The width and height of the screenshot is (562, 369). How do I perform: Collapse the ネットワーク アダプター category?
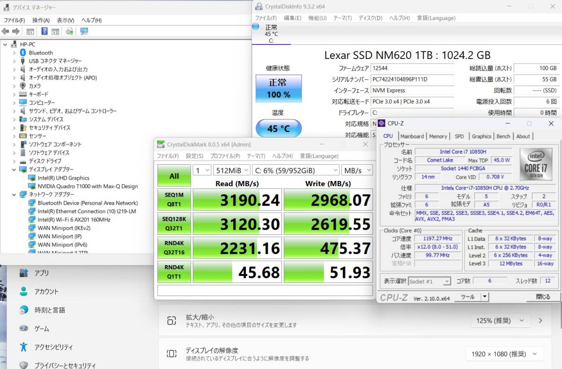[15, 194]
